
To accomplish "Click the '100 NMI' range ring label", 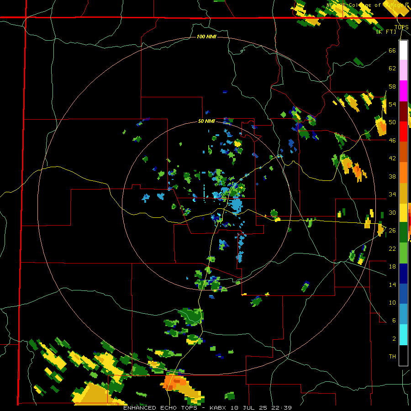I will pos(206,37).
